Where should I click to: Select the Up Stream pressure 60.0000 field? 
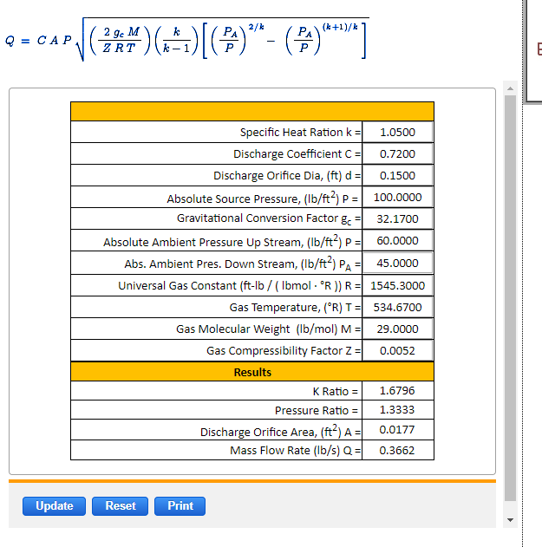pyautogui.click(x=397, y=241)
